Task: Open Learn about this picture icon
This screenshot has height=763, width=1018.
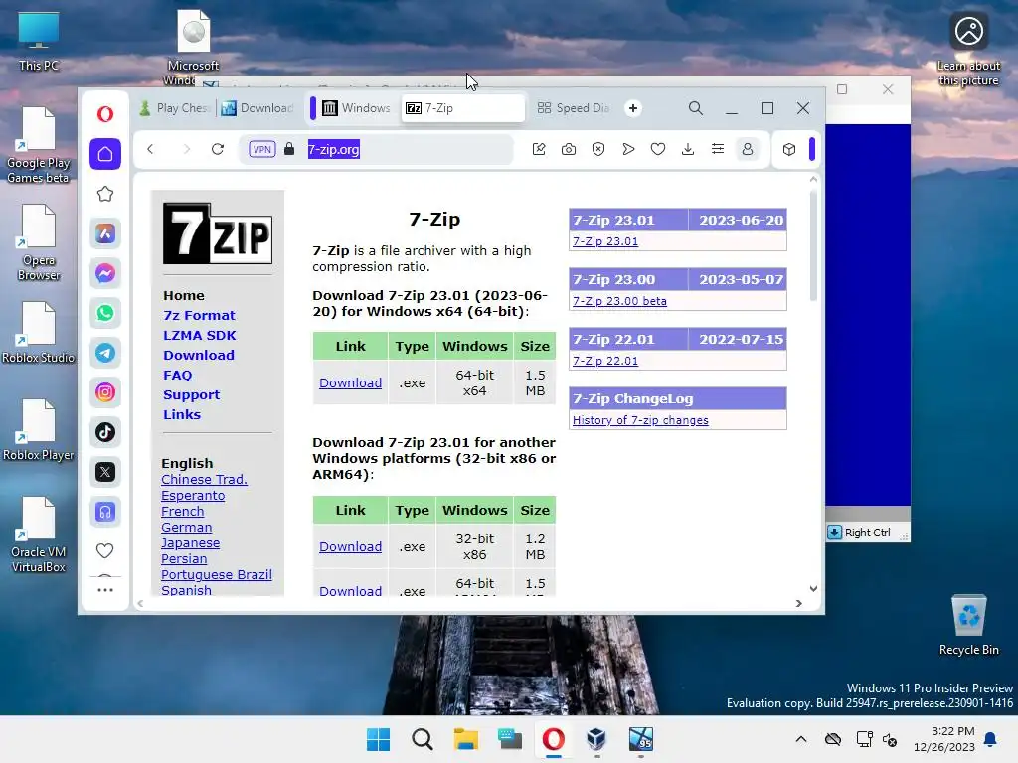Action: pyautogui.click(x=968, y=49)
